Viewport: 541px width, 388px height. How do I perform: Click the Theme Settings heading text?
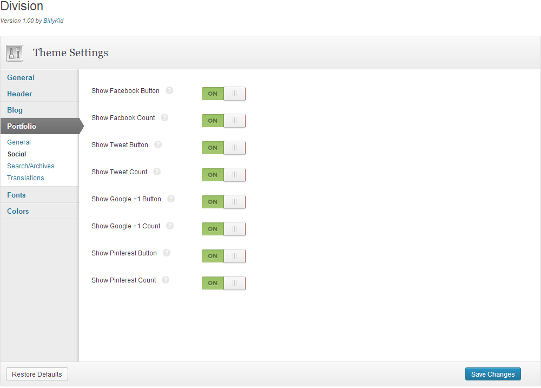(x=70, y=53)
